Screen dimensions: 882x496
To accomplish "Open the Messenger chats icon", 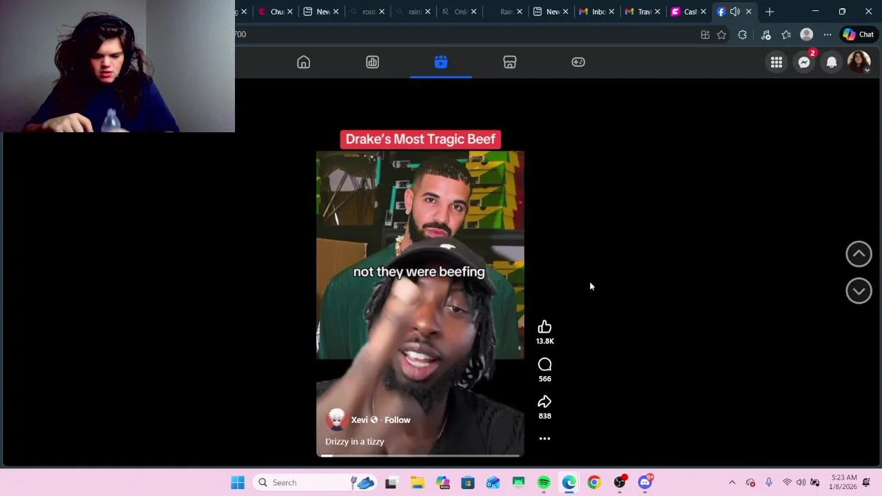I will click(x=804, y=63).
